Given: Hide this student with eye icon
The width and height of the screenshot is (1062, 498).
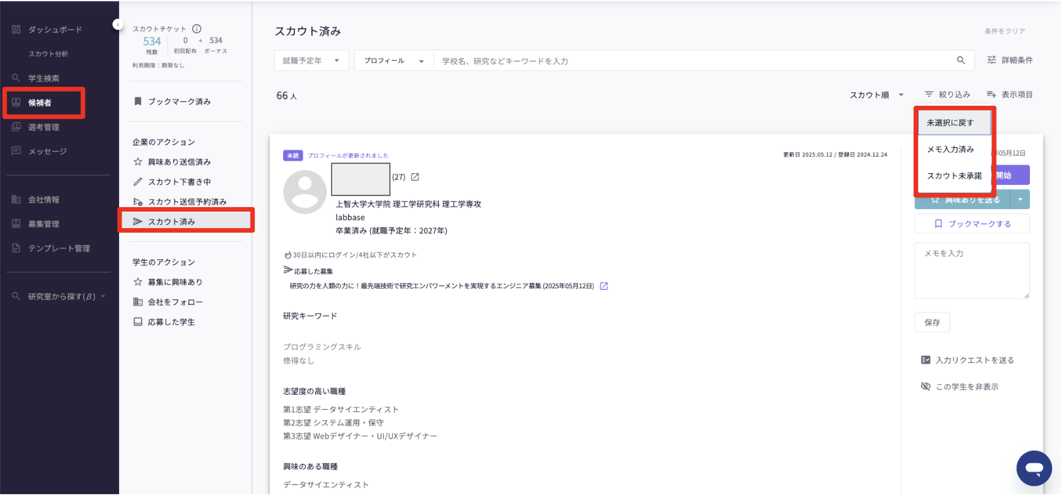Looking at the screenshot, I should click(925, 386).
